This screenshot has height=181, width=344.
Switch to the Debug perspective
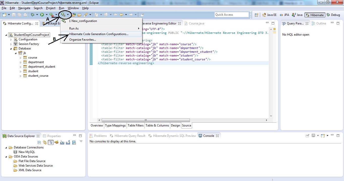(333, 15)
